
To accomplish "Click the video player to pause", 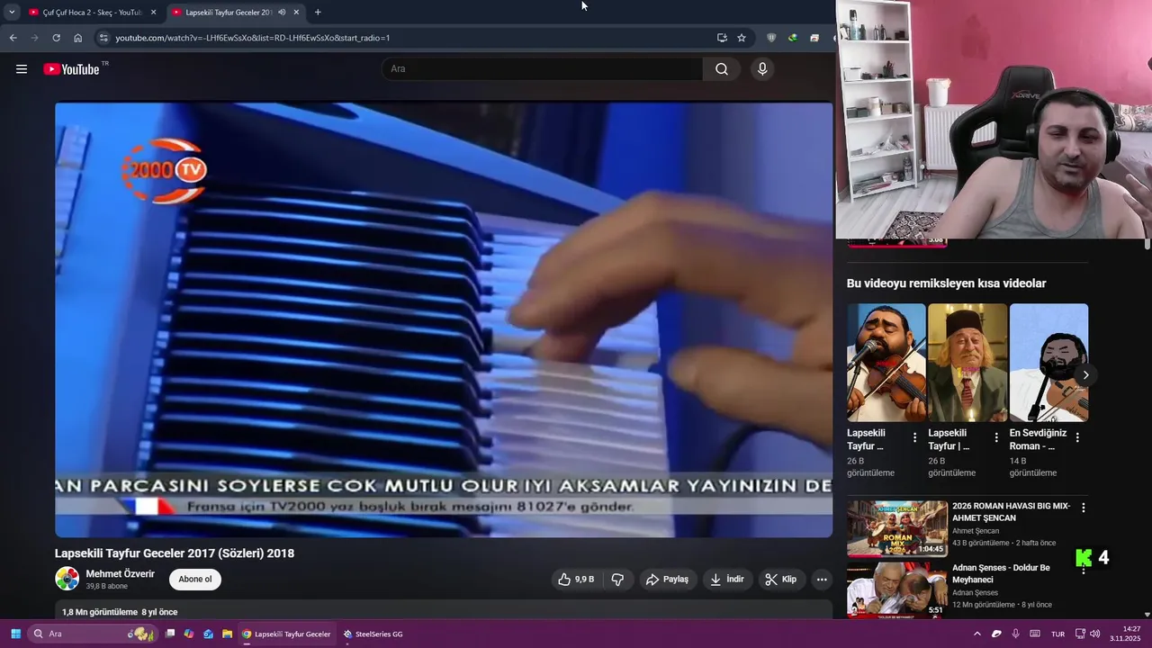I will pyautogui.click(x=444, y=319).
